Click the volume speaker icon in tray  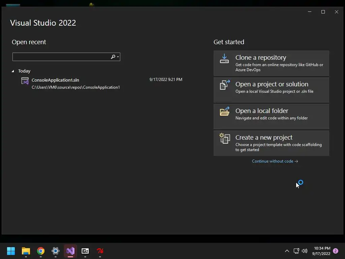(x=305, y=251)
